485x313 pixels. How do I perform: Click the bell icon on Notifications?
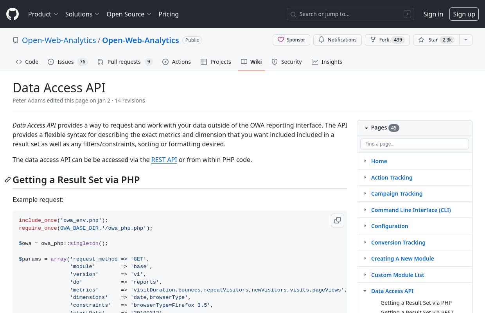(x=322, y=40)
